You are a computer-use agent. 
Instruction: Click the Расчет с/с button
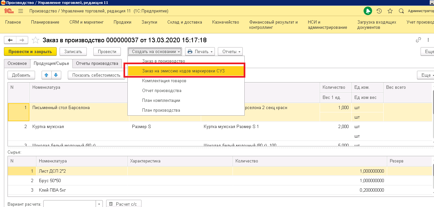pos(123,204)
